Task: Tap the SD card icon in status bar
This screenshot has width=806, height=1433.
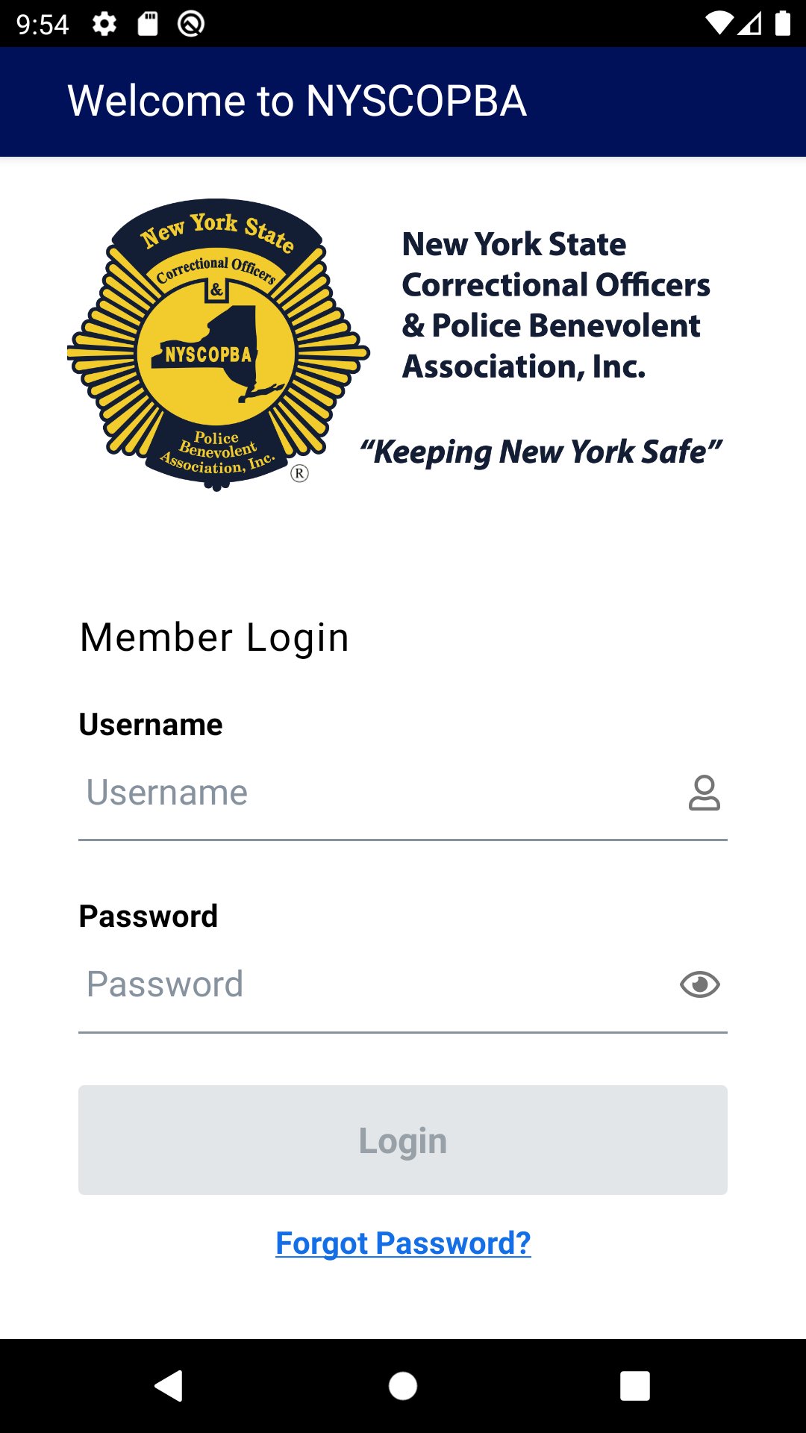Action: point(146,22)
